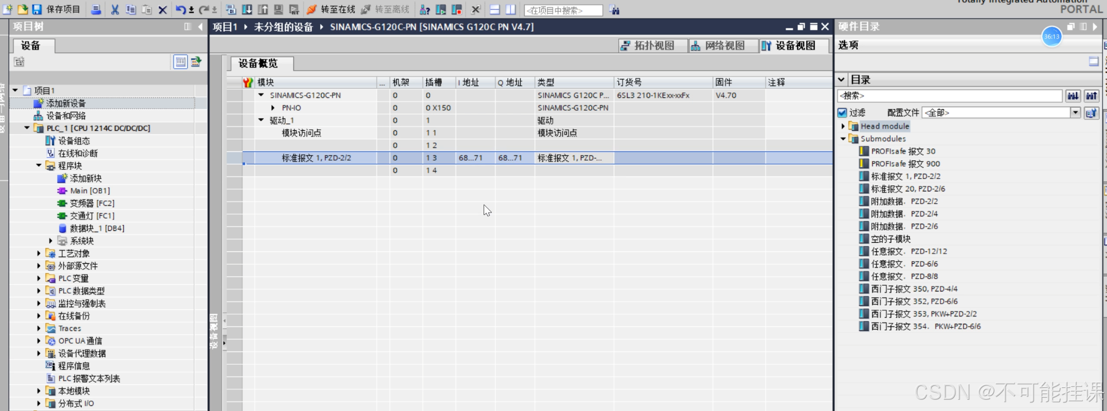The image size is (1107, 411).
Task: Click 在线和诊断 under PLC_1
Action: coord(78,153)
